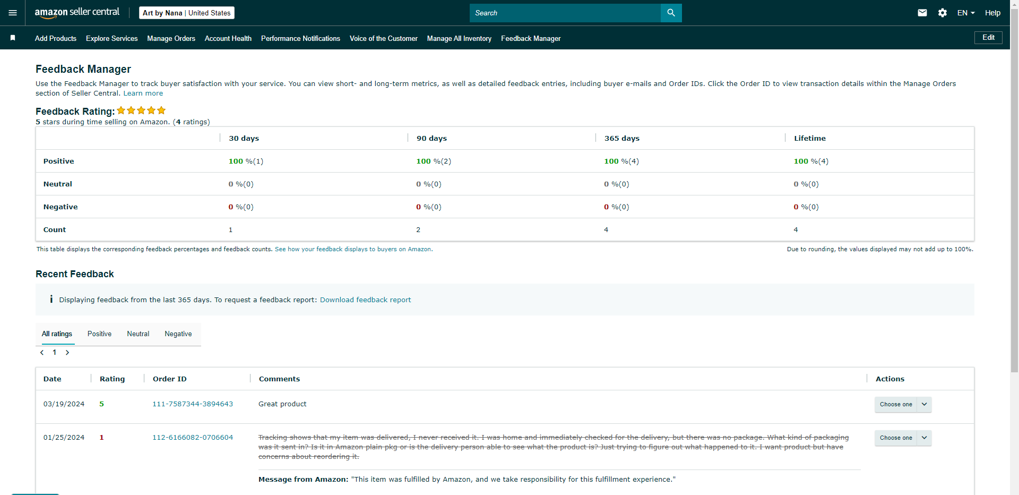Open Account Health page
Image resolution: width=1019 pixels, height=495 pixels.
pos(228,38)
